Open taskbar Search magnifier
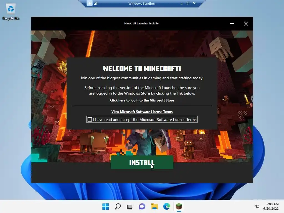 (x=118, y=206)
